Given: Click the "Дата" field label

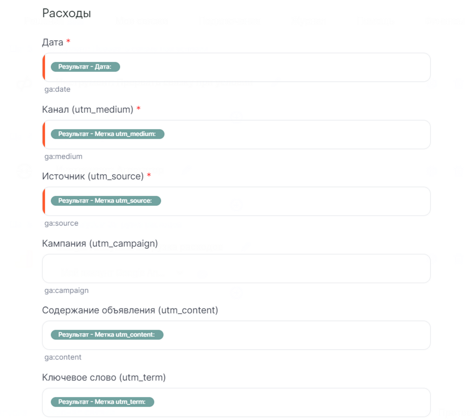Looking at the screenshot, I should 53,43.
